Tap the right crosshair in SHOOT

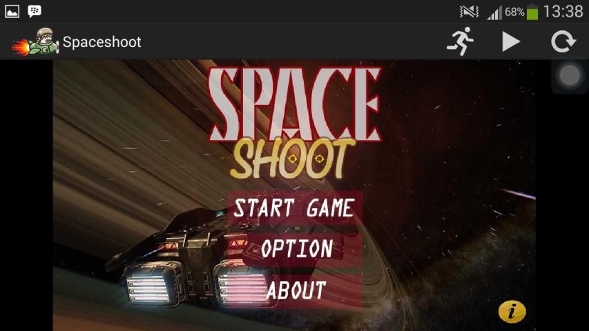point(318,159)
